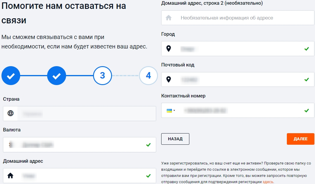Click the НАЗАД button
Screen dimensions: 315x184
coord(175,139)
